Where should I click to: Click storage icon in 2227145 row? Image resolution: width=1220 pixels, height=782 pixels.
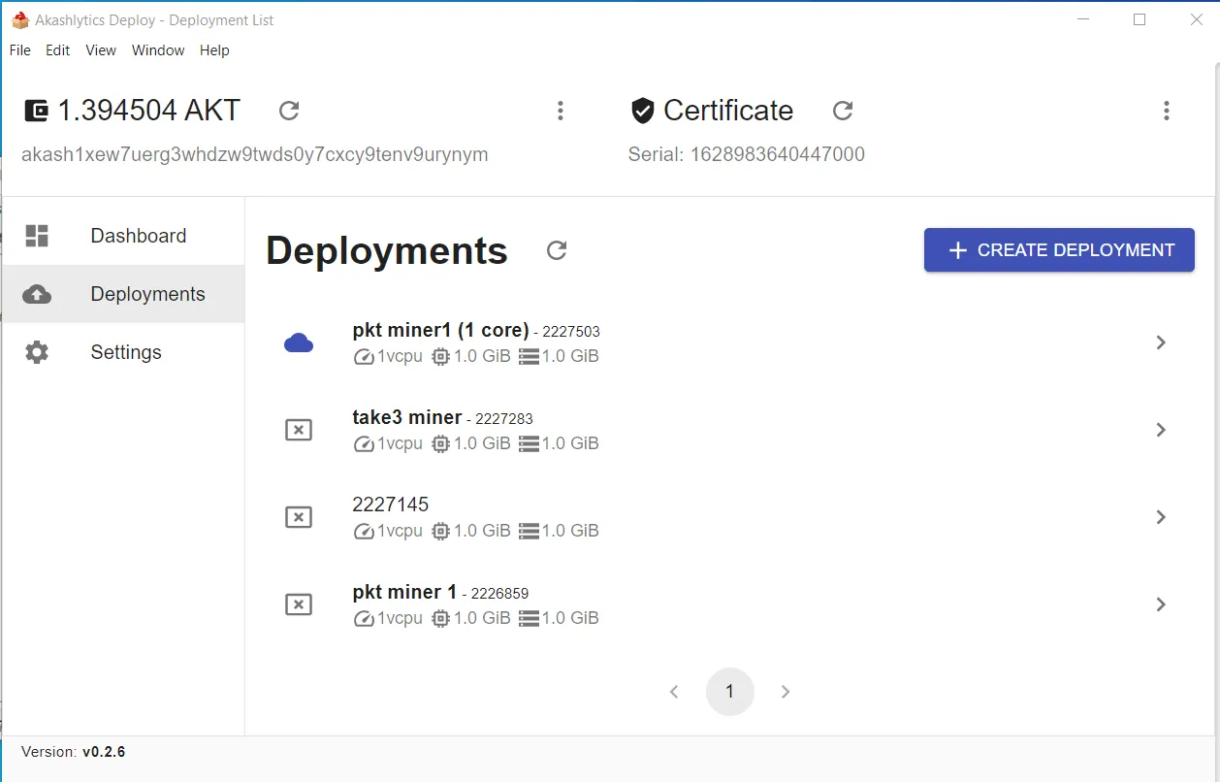(x=529, y=532)
